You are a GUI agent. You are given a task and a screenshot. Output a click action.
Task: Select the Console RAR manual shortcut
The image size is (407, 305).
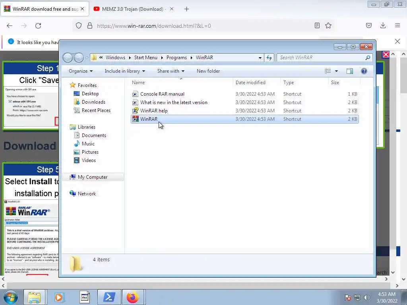162,94
